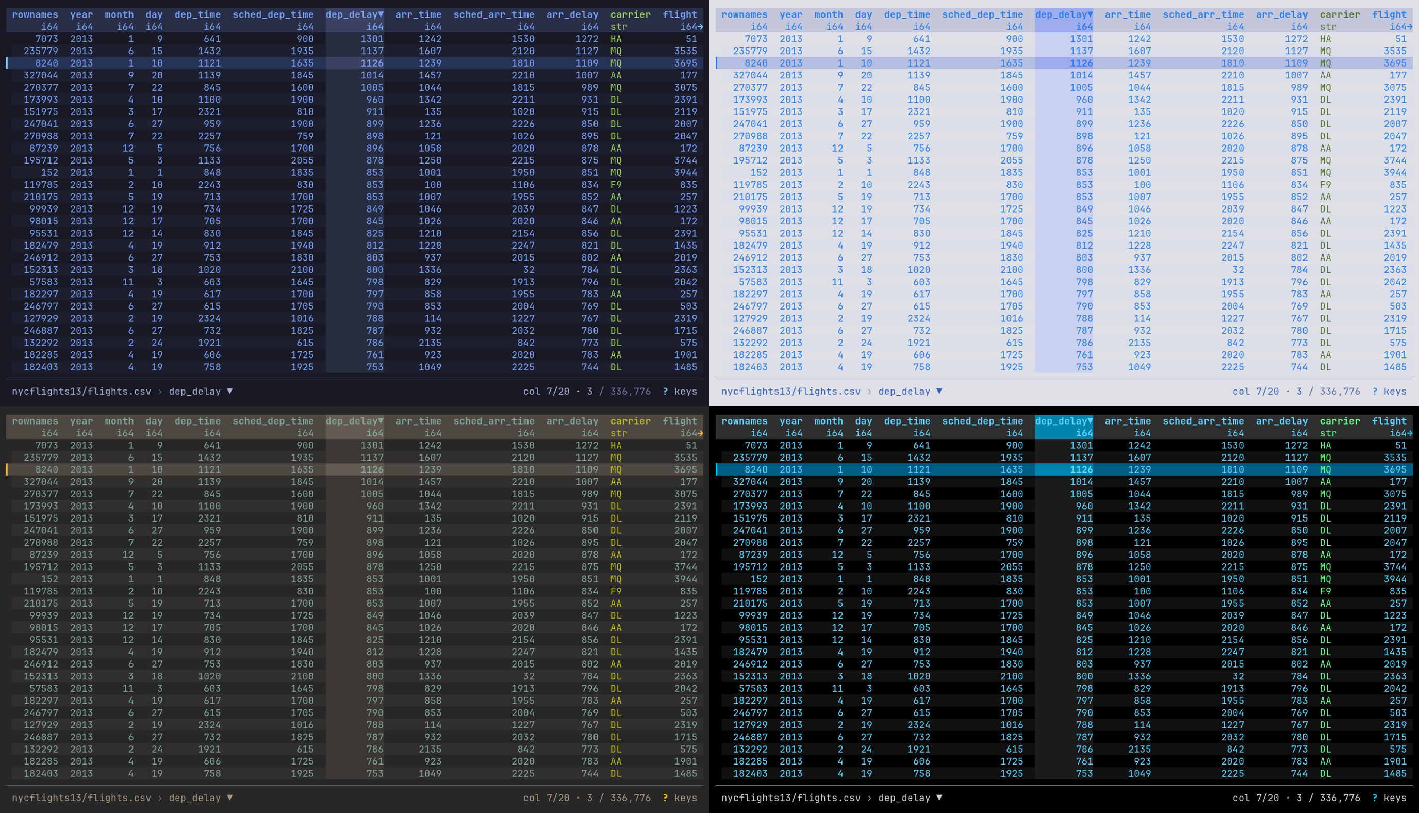Image resolution: width=1419 pixels, height=813 pixels.
Task: Click the dep_delay sort arrow in the light-theme pane header
Action: (1090, 14)
